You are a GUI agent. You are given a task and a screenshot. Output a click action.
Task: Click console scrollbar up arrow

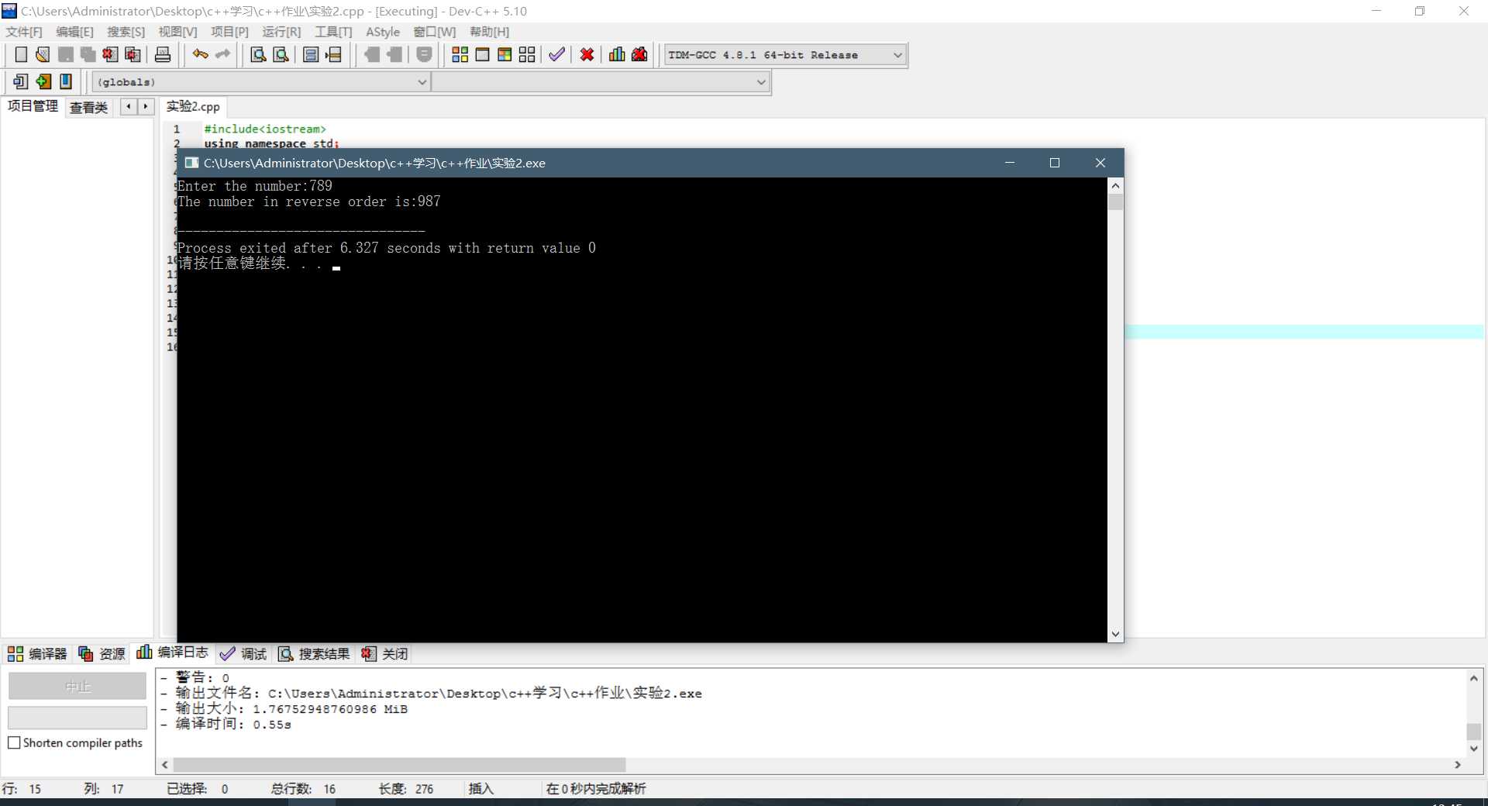1115,185
